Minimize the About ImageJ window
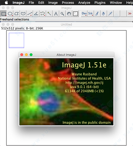 26,55
